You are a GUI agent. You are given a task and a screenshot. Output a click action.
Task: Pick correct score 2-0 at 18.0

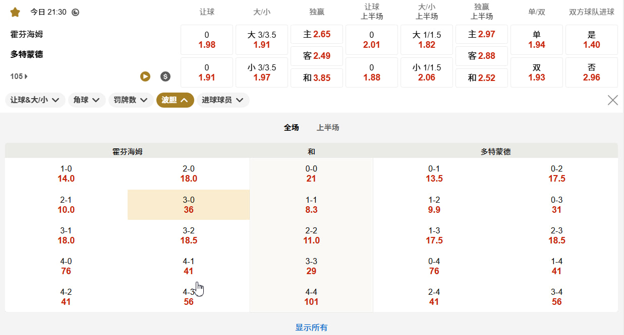[x=189, y=174]
